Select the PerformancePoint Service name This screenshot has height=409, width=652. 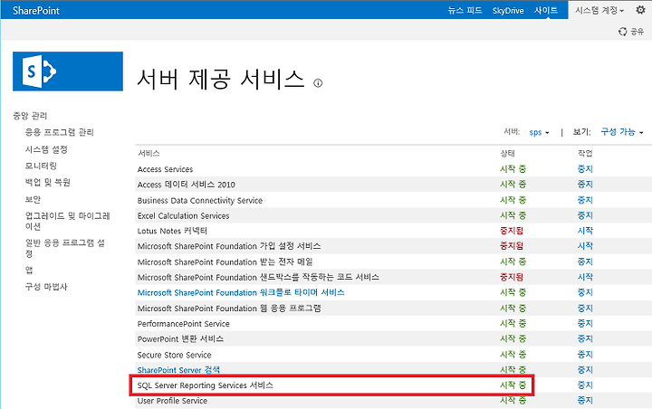pos(183,324)
